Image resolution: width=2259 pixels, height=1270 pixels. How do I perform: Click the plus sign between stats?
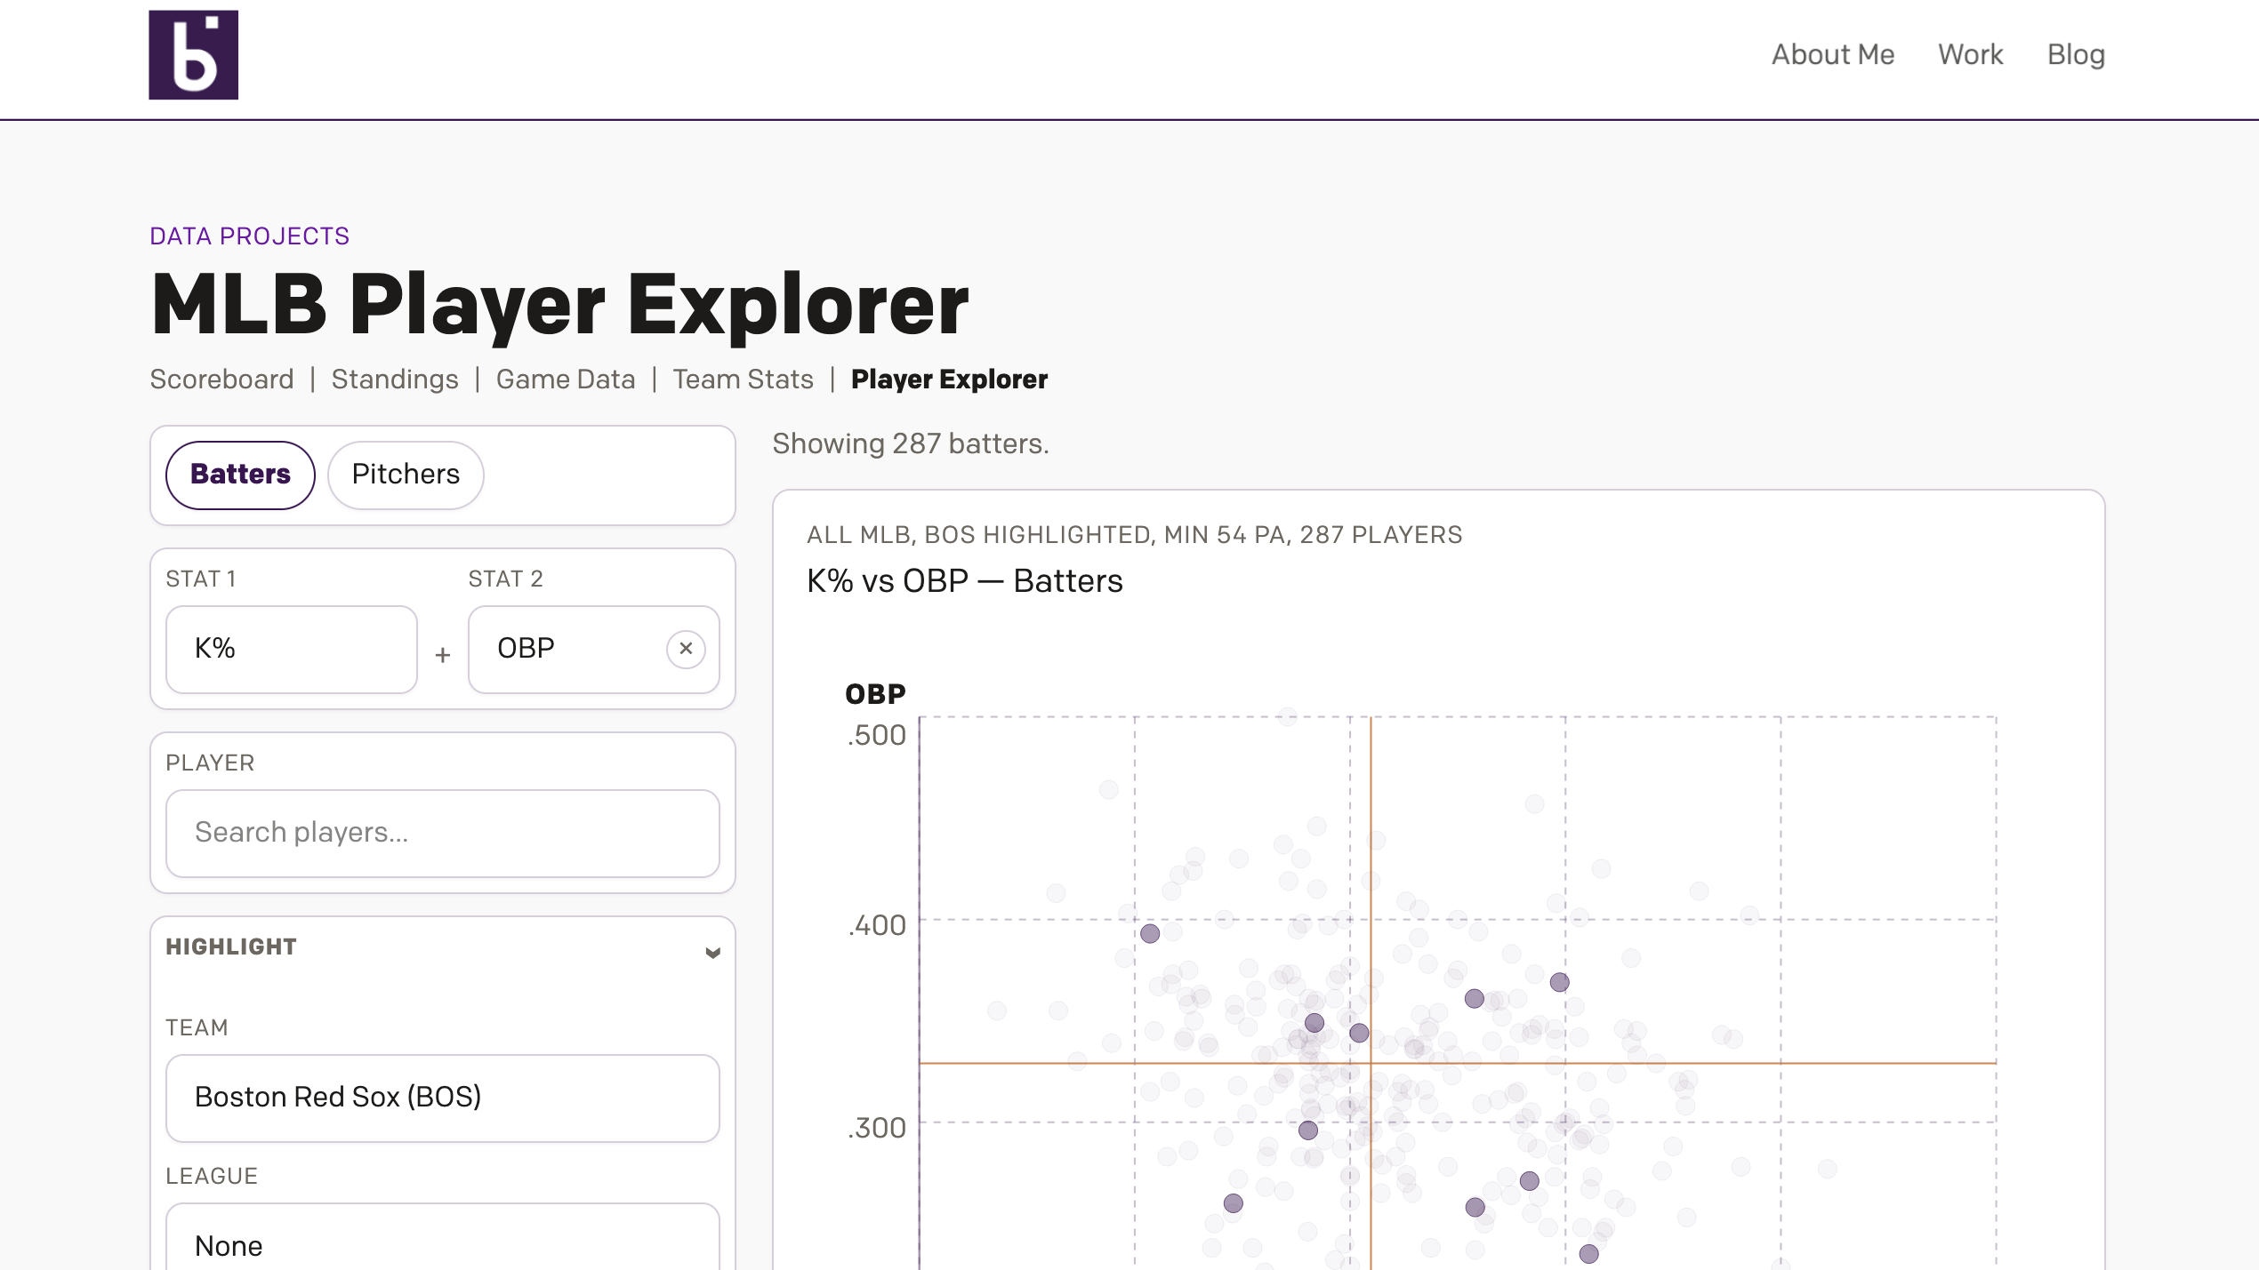pos(442,655)
